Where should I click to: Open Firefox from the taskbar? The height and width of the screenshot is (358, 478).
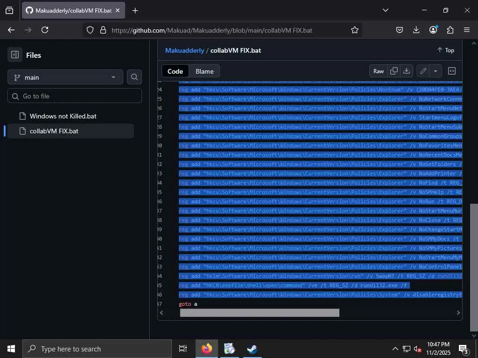[x=207, y=349]
